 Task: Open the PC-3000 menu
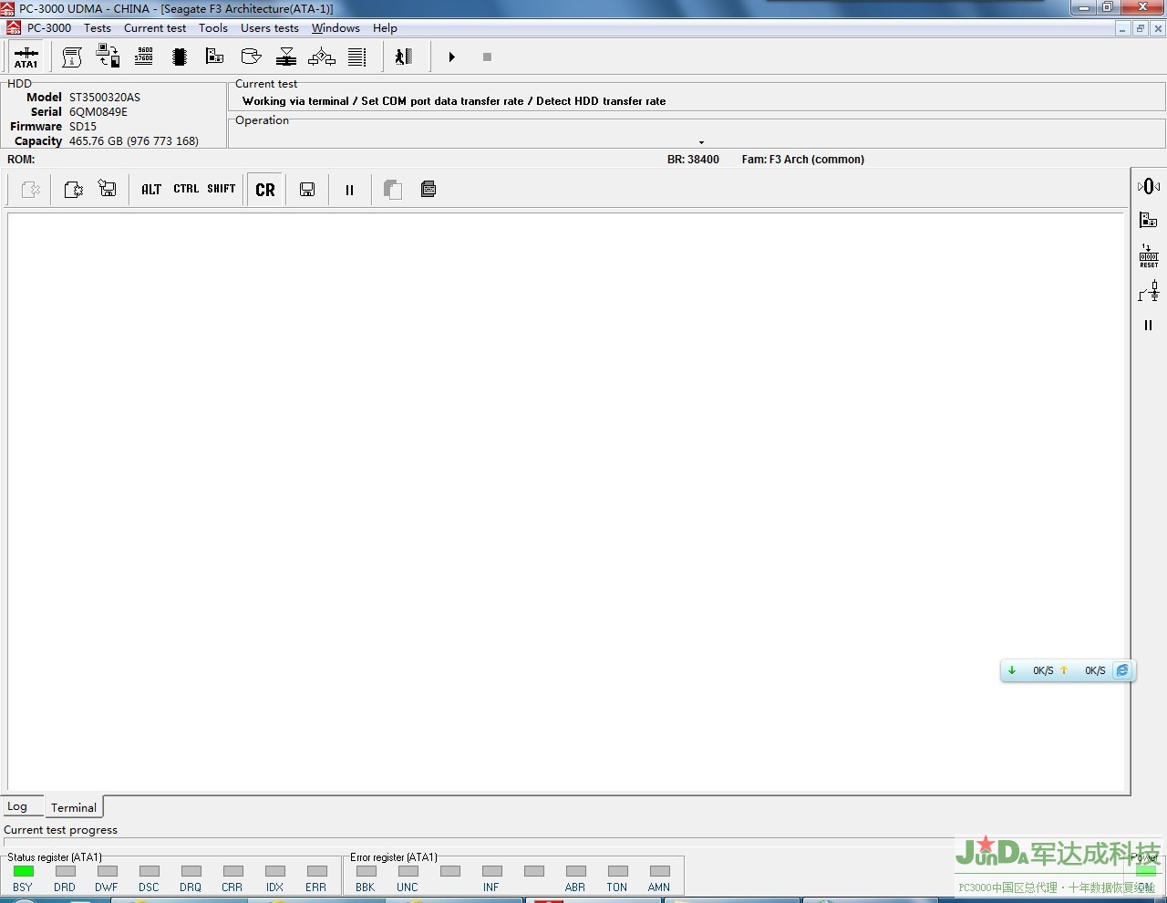[49, 28]
